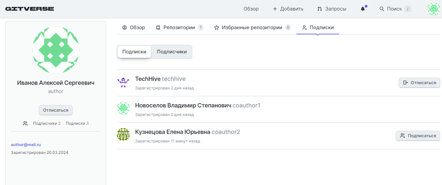Open author@mail.ru email link
The height and width of the screenshot is (185, 442).
coord(26,144)
